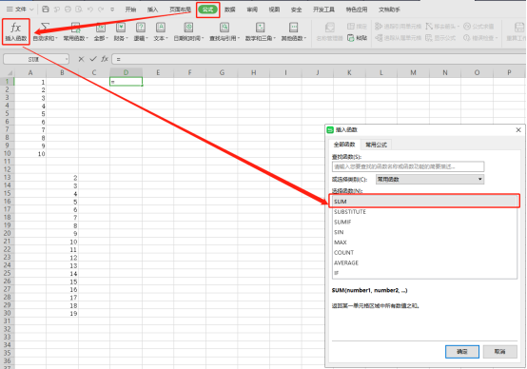Screen dimensions: 527x369
Task: Expand the quick access toolbar customize arrow
Action: [112, 10]
